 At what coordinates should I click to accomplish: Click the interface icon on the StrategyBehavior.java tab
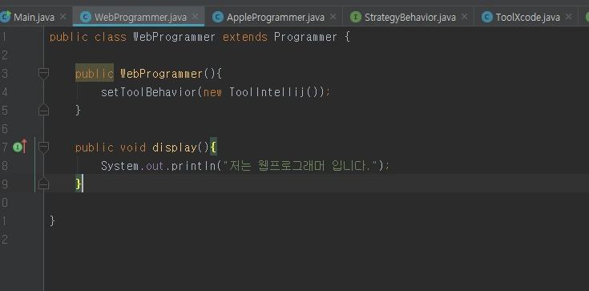pos(356,17)
